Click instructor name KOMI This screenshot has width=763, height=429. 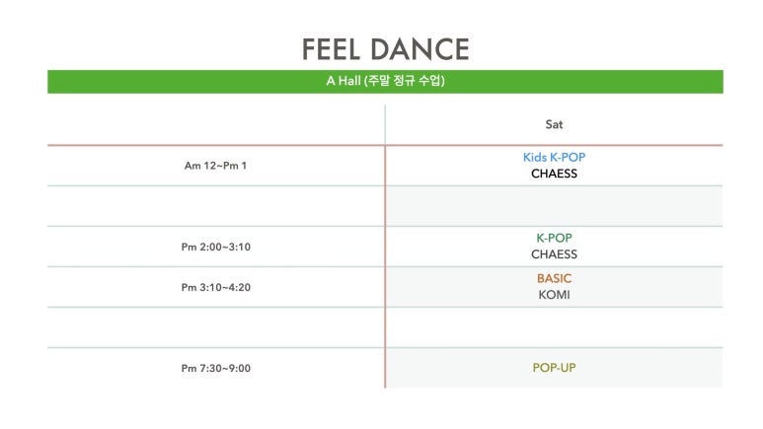tap(554, 295)
